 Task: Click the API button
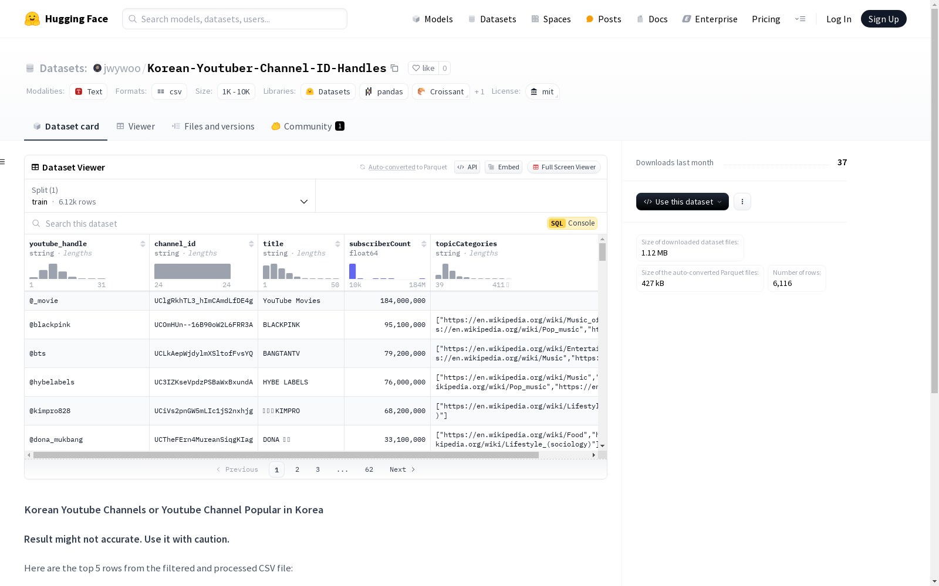pyautogui.click(x=467, y=167)
